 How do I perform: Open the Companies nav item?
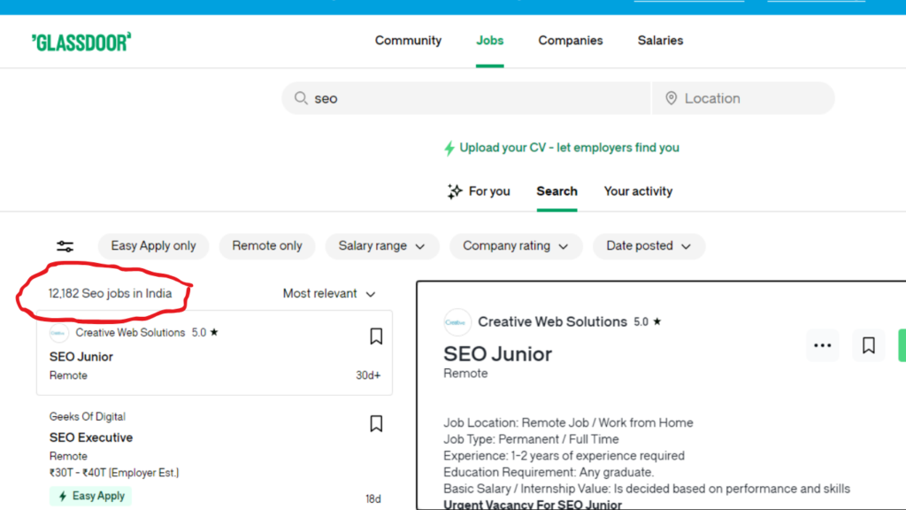tap(571, 41)
